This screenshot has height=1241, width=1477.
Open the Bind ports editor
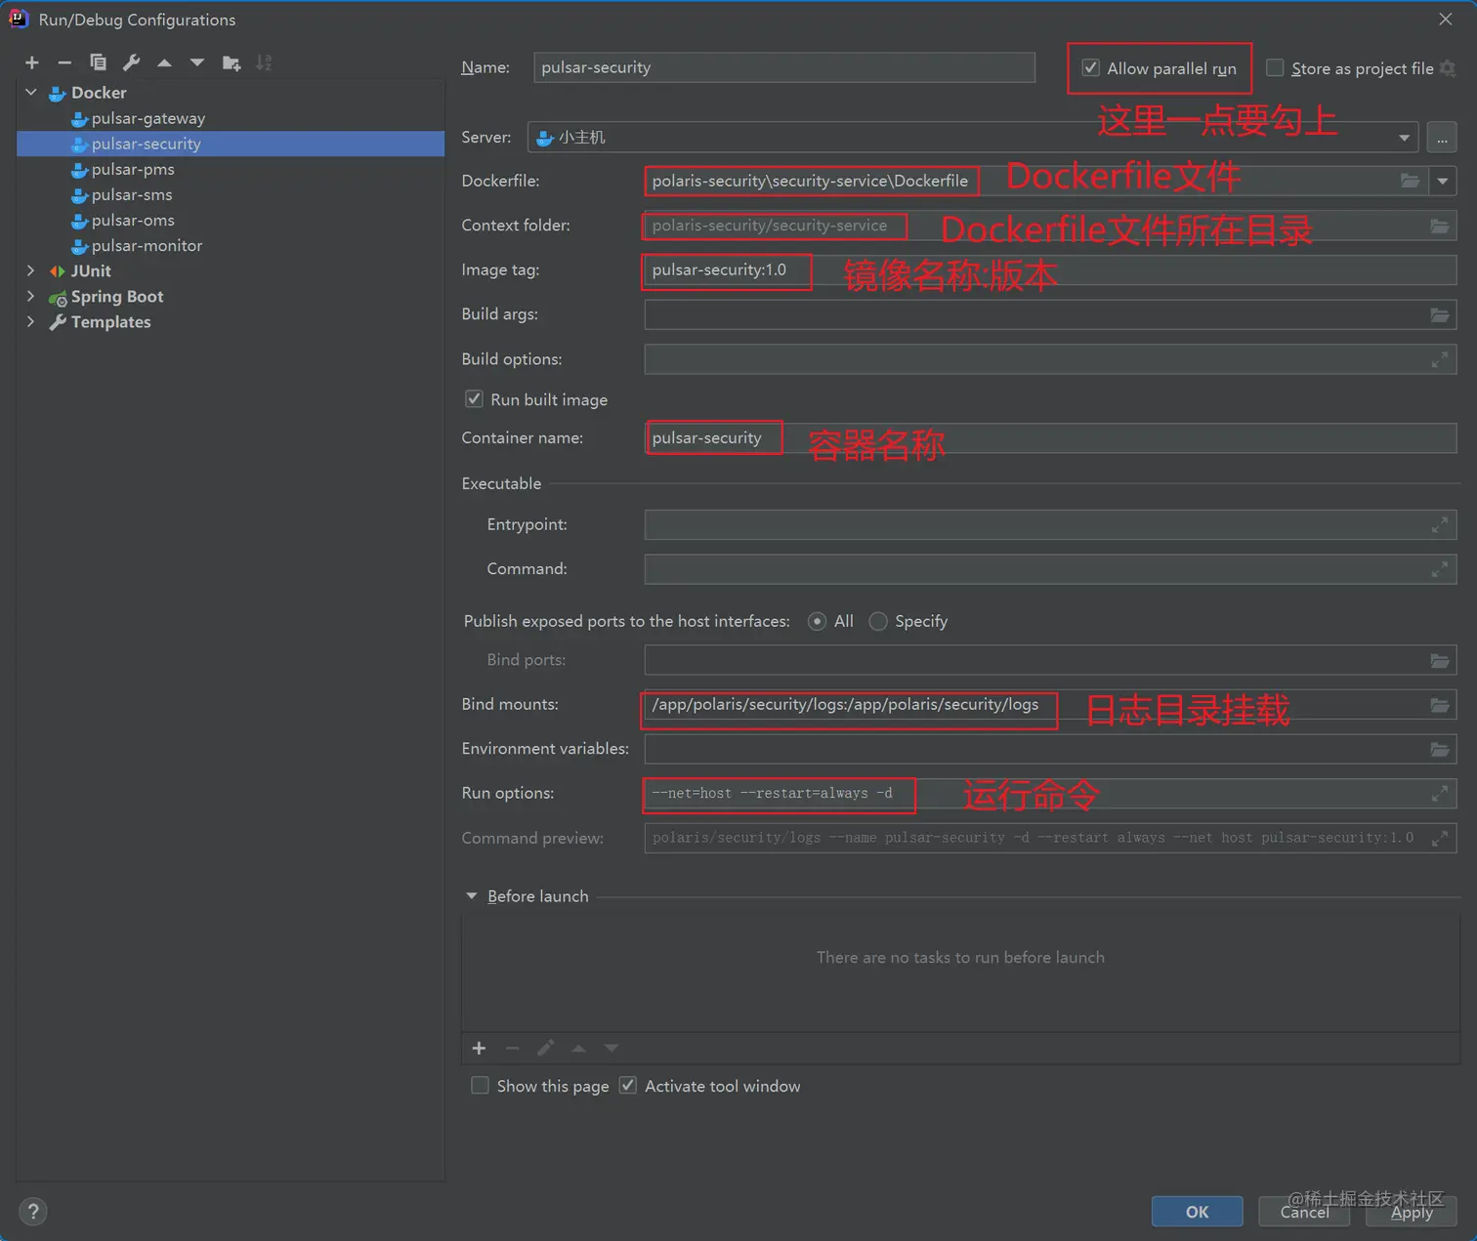click(x=1440, y=660)
